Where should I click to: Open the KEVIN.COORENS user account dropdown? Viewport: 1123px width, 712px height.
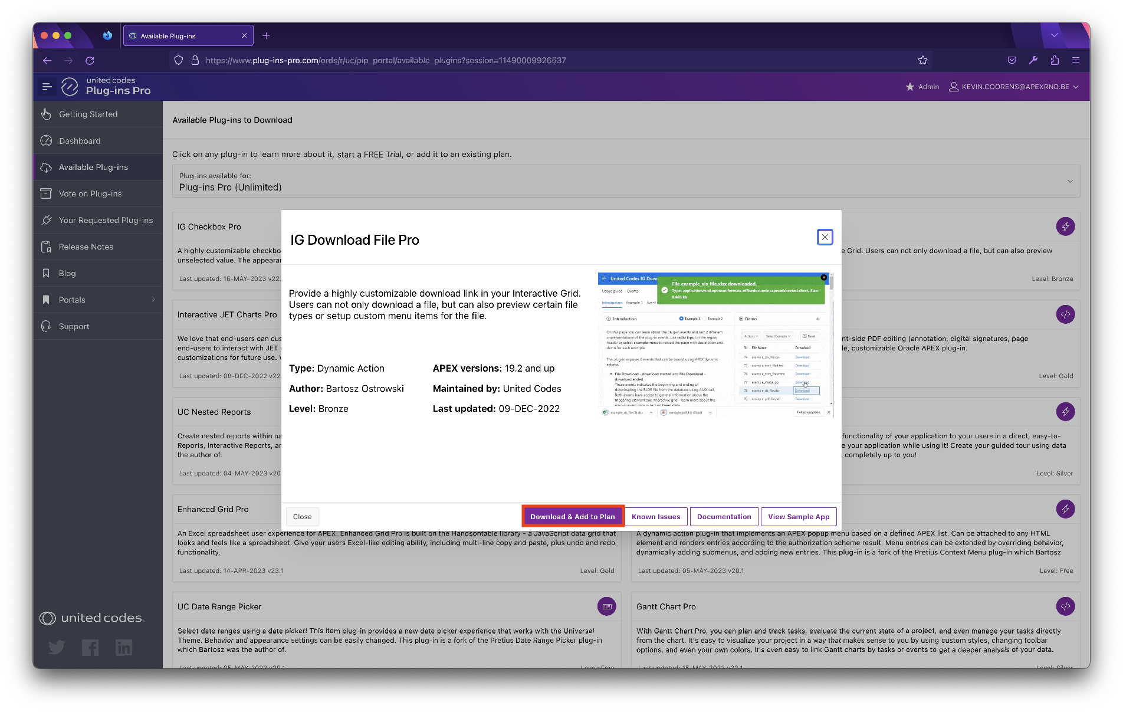(1014, 87)
